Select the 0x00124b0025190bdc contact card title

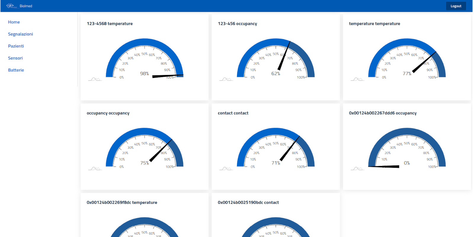point(248,203)
